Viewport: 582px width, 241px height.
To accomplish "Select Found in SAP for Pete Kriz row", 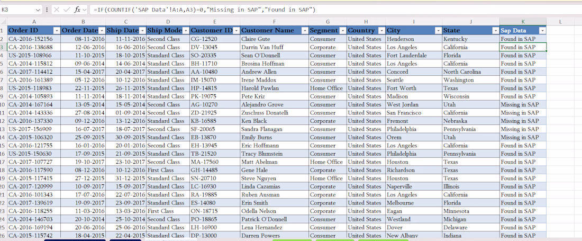I will (523, 96).
